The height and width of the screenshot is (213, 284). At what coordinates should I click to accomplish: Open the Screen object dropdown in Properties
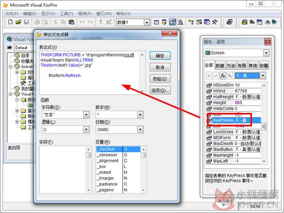(266, 53)
